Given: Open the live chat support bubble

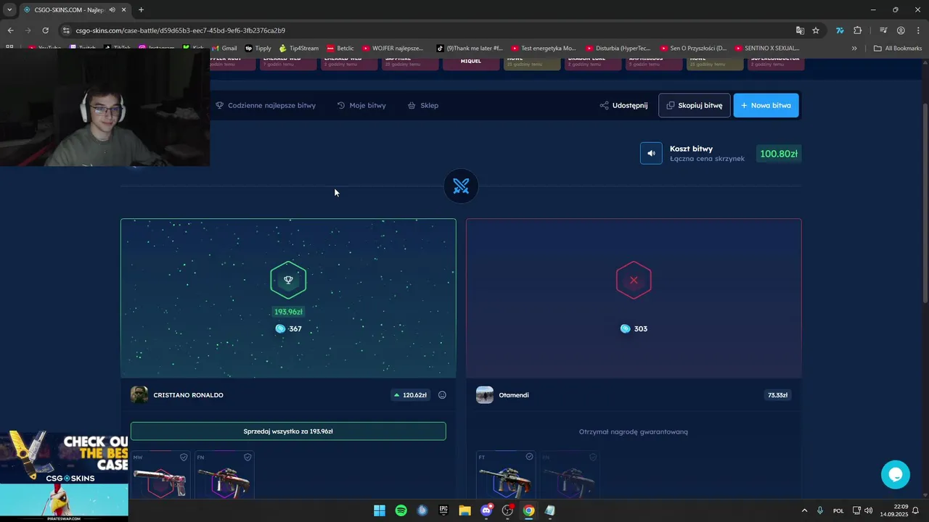Looking at the screenshot, I should pyautogui.click(x=895, y=474).
